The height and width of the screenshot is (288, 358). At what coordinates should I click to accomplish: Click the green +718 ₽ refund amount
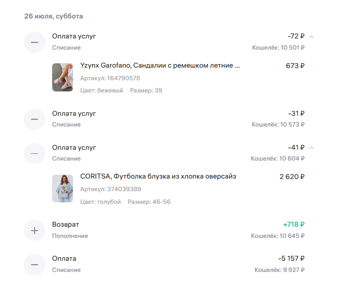pyautogui.click(x=294, y=224)
